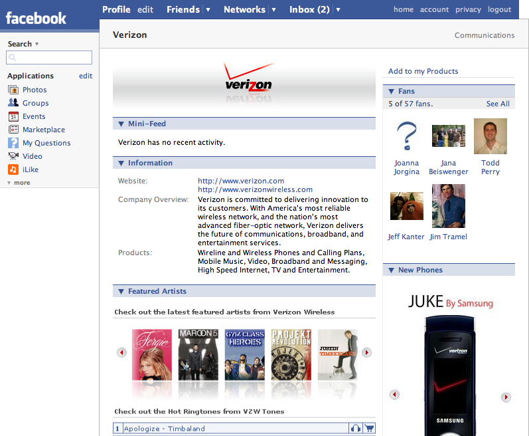Collapse the Featured Artists section
Viewport: 529px width, 436px height.
[x=121, y=291]
